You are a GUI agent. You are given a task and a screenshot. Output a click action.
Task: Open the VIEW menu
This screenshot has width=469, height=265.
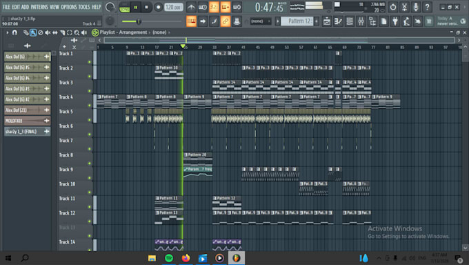[54, 7]
